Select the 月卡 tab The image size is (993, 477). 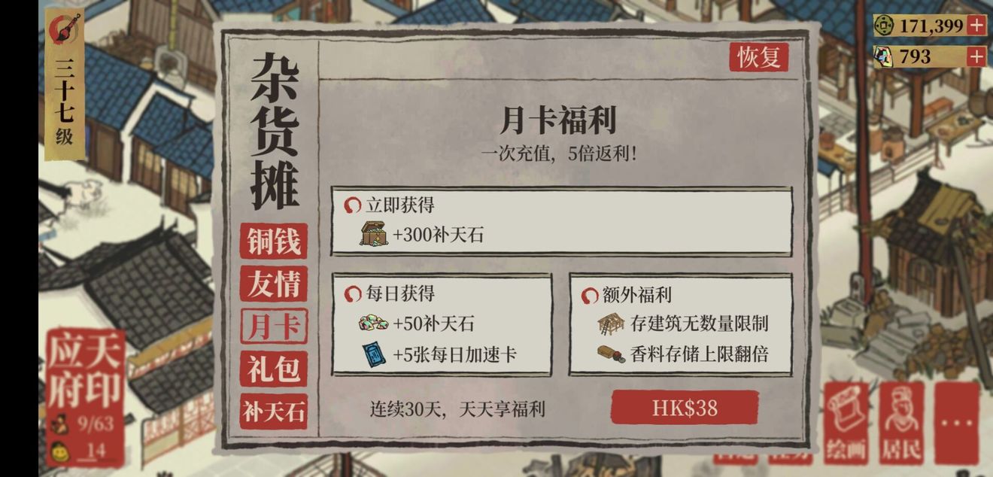pos(274,327)
